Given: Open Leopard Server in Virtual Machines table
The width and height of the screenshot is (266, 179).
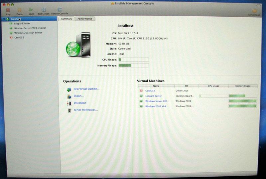Looking at the screenshot, I should pos(153,96).
